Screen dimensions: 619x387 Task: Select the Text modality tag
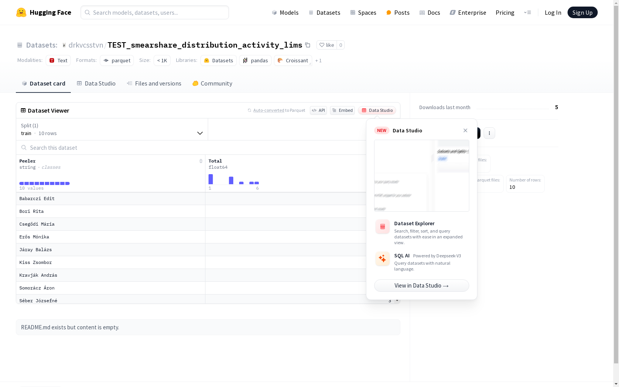pos(58,60)
